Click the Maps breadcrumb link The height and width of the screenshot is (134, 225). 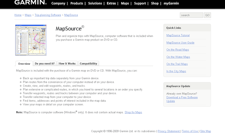28,15
